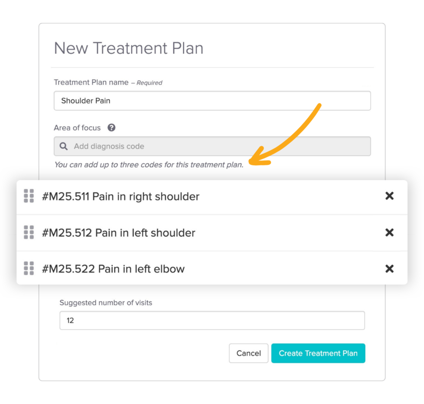
Task: Focus the Treatment Plan name field
Action: pyautogui.click(x=212, y=101)
